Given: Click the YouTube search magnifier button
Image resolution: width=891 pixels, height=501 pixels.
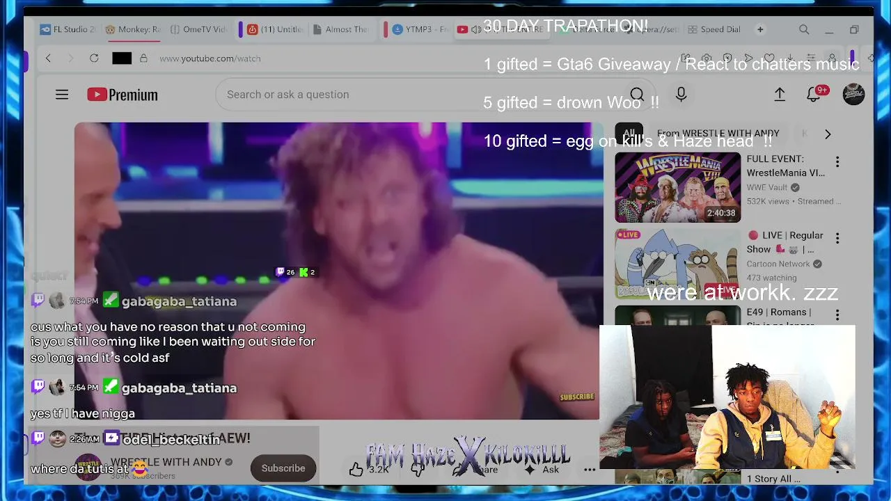Looking at the screenshot, I should pyautogui.click(x=636, y=95).
